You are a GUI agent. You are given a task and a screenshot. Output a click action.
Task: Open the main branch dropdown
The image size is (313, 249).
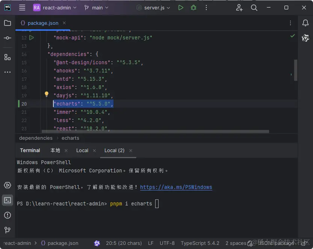pyautogui.click(x=97, y=8)
